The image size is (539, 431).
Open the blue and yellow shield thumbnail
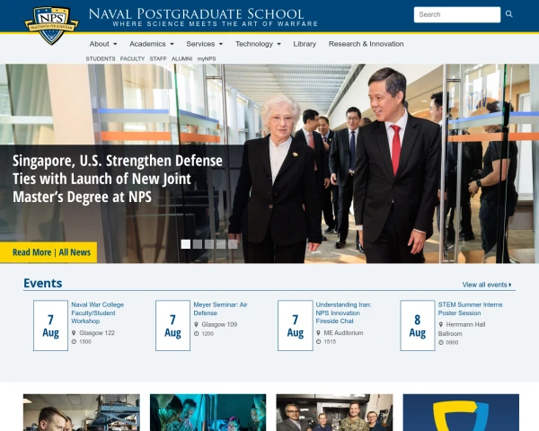coord(461,412)
